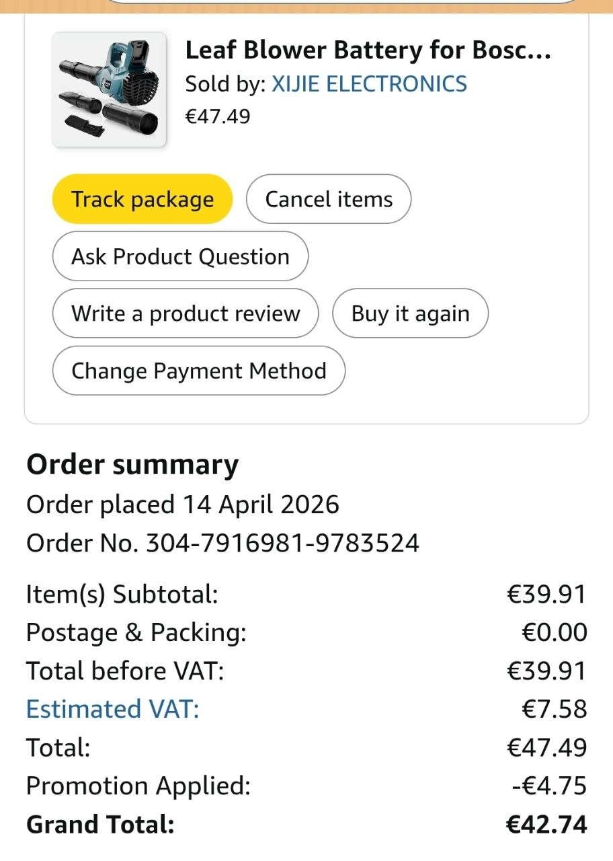This screenshot has width=613, height=861.
Task: Tap the Buy it again button
Action: pos(410,313)
